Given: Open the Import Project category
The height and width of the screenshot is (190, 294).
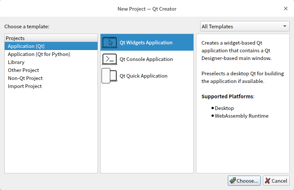Looking at the screenshot, I should coord(25,86).
